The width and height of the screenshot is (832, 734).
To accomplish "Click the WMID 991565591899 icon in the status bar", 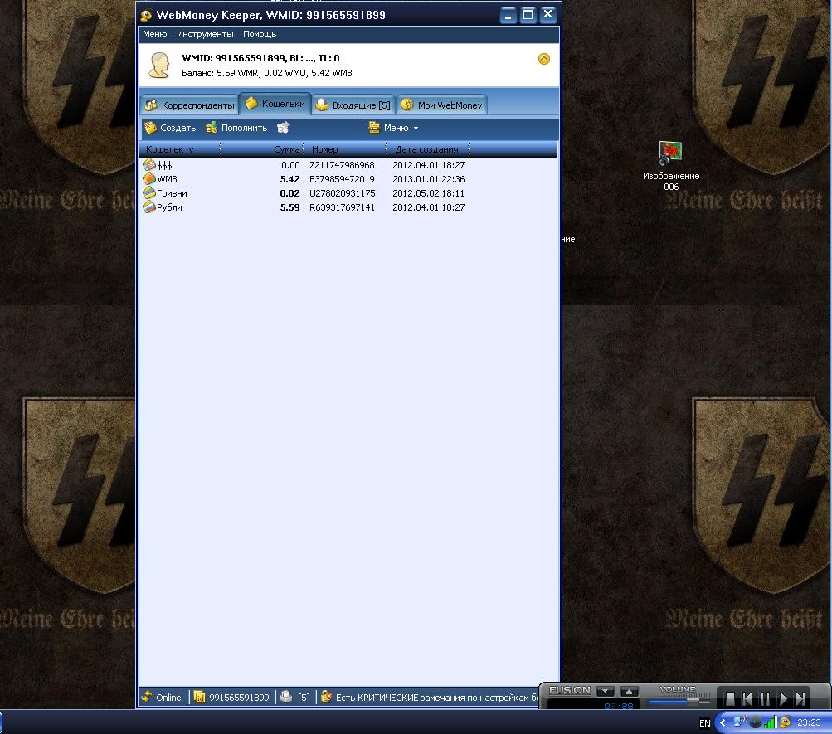I will point(200,697).
